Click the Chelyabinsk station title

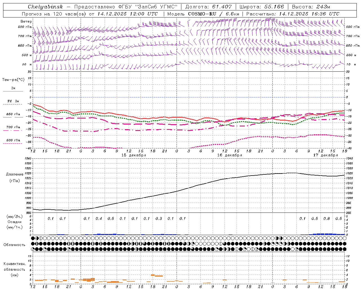tap(45, 7)
